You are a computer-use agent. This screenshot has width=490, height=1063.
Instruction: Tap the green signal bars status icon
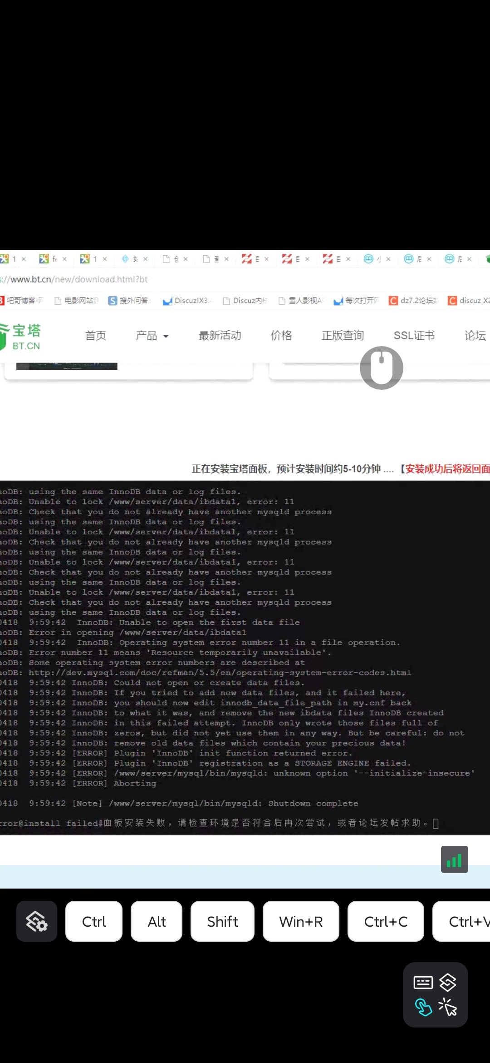(454, 859)
